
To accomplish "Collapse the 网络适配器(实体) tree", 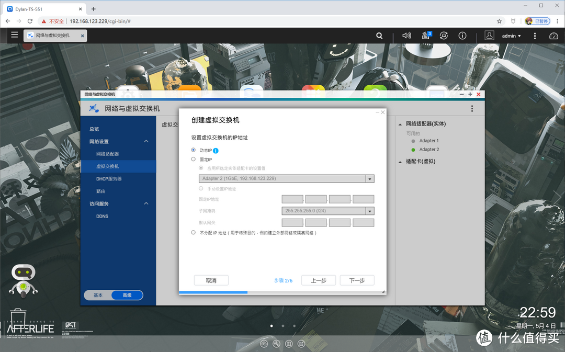I will point(400,124).
